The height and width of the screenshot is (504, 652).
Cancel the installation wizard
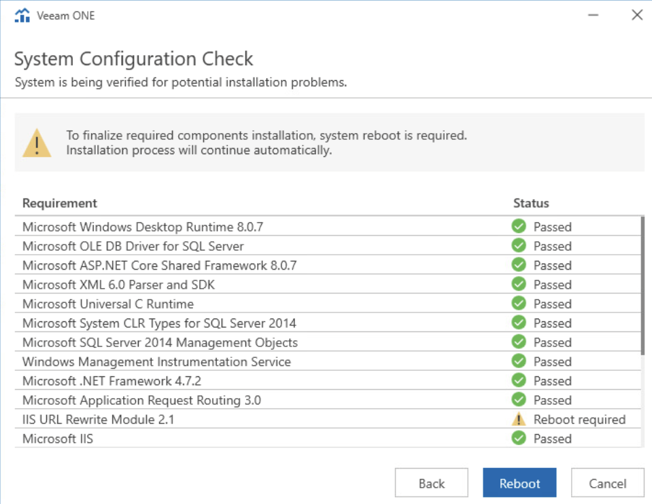click(x=608, y=483)
